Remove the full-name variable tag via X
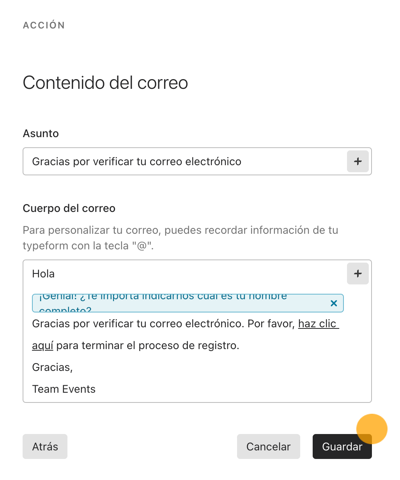Screen dimensions: 400x480 coord(334,303)
